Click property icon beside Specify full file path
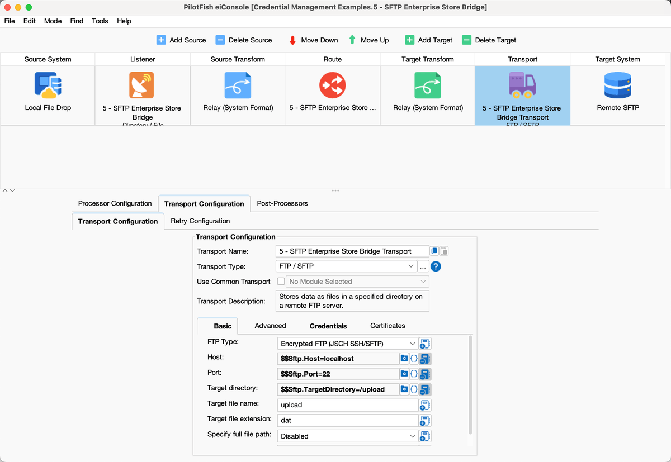Screen dimensions: 671x462 tap(425, 436)
